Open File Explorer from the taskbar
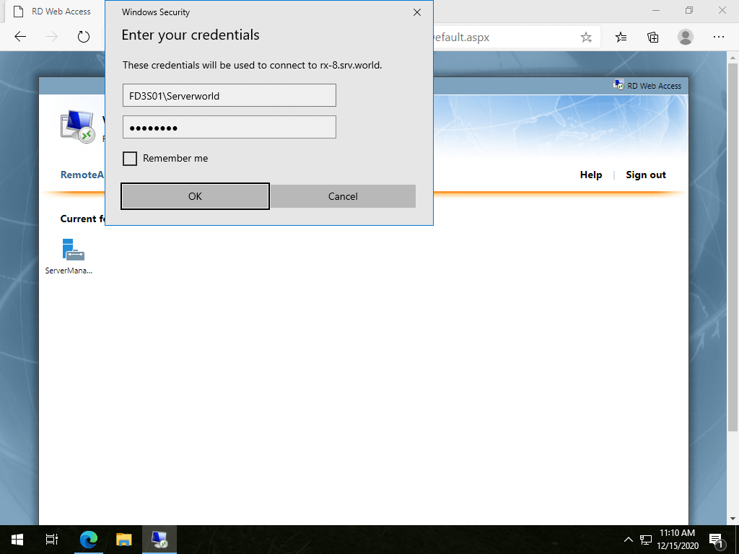 (123, 539)
